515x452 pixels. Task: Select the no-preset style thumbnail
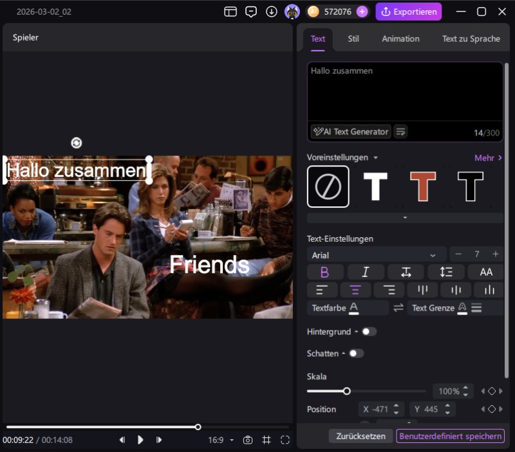pos(328,186)
